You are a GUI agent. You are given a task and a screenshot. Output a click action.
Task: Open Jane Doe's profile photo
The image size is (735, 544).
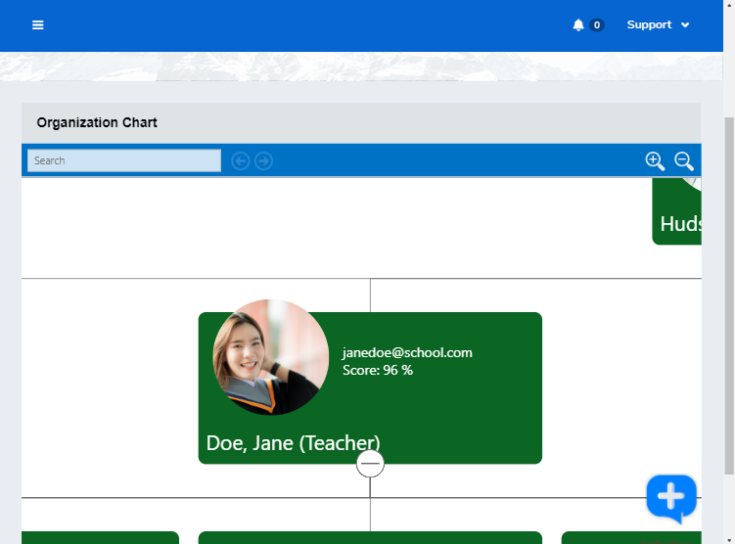coord(271,357)
